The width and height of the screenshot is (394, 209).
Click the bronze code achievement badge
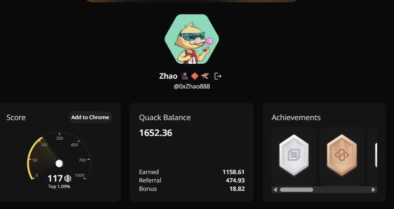tap(342, 155)
